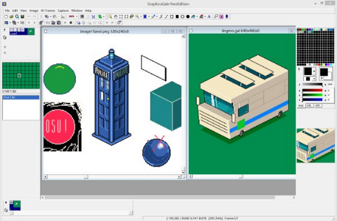This screenshot has width=337, height=221.
Task: Expand the magic wand options arrow
Action: pos(140,16)
